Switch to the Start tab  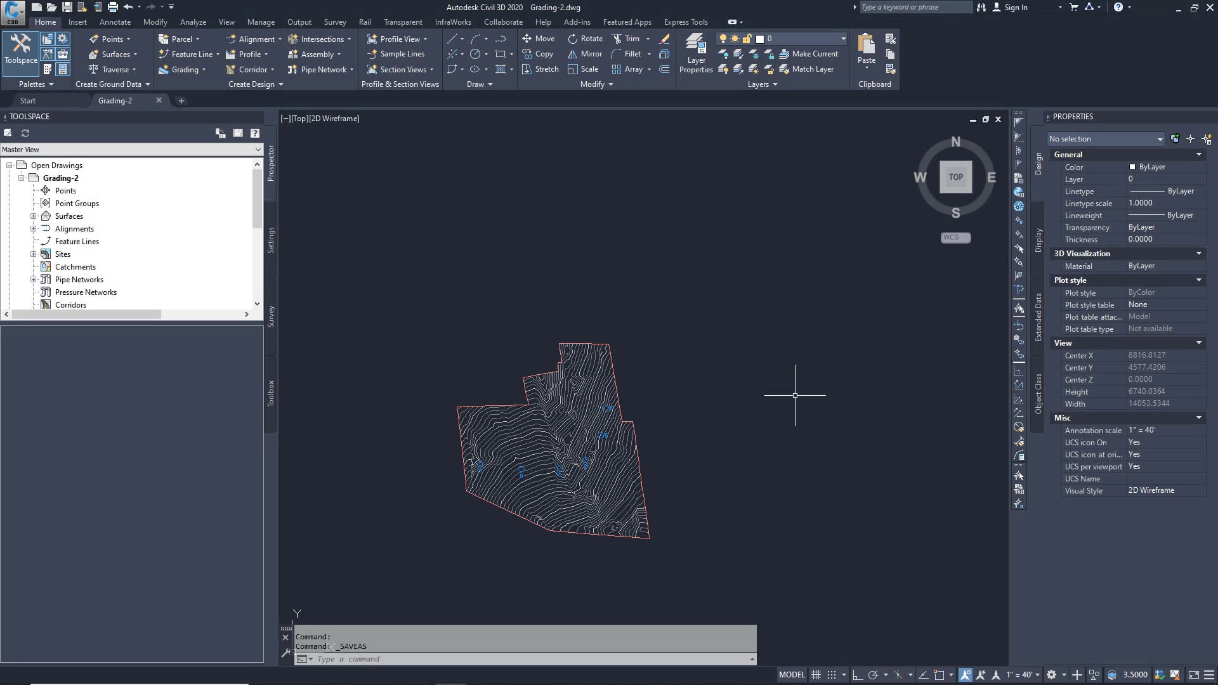pos(28,100)
